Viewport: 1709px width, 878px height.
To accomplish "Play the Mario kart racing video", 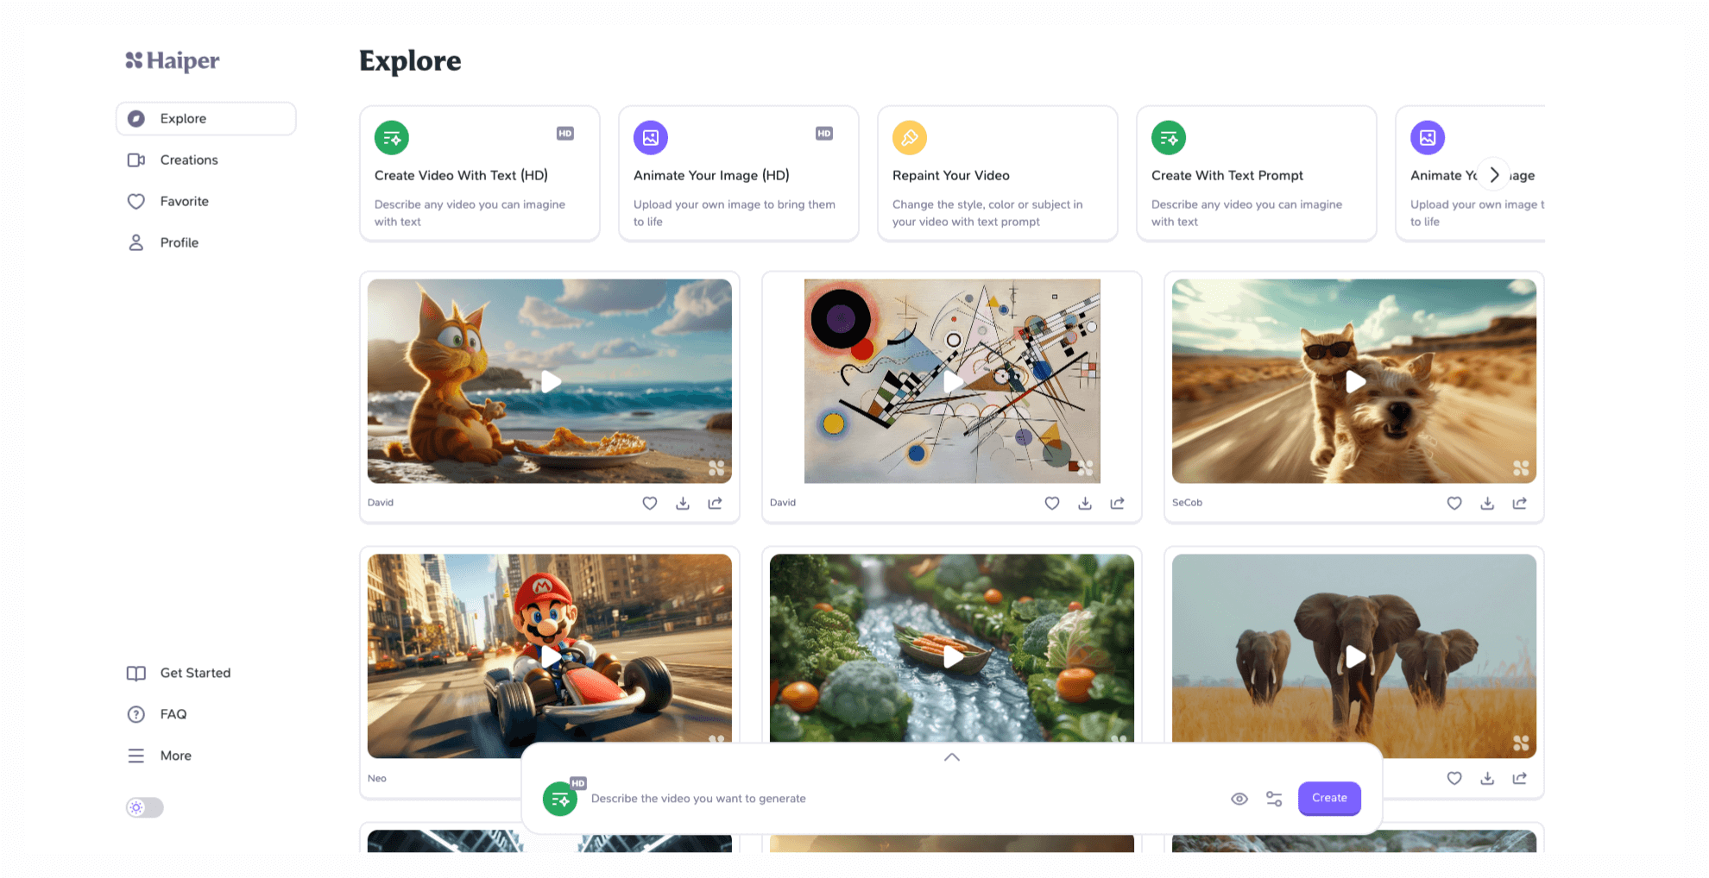I will [550, 656].
